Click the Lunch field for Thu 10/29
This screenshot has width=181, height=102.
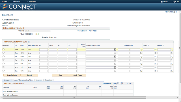pos(53,53)
